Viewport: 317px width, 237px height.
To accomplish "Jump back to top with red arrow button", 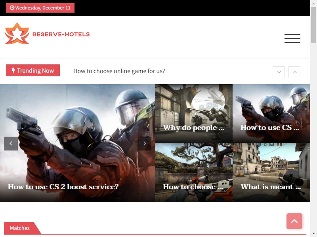I will 294,221.
